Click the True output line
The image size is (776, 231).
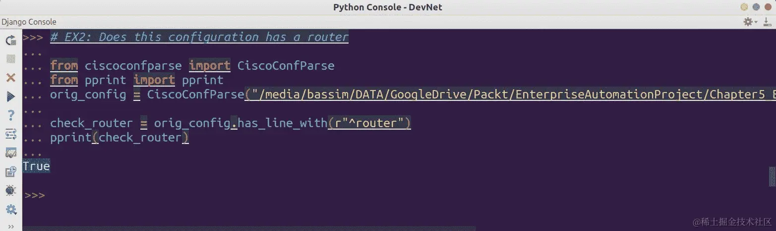(37, 166)
